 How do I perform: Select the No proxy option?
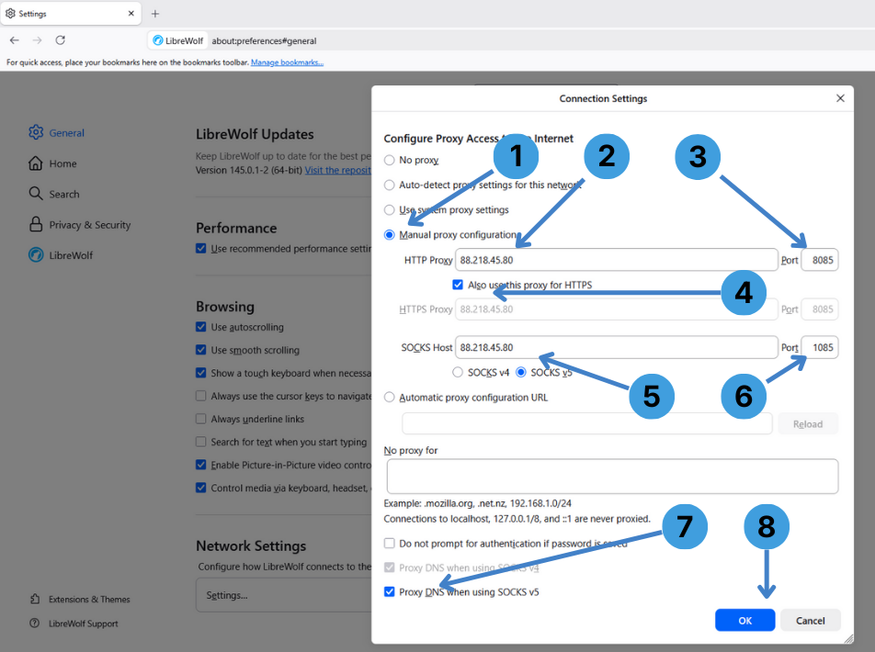pyautogui.click(x=390, y=160)
